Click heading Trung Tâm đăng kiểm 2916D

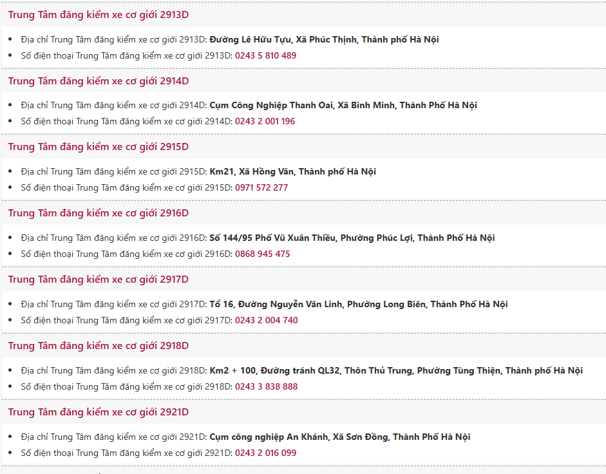tap(98, 213)
